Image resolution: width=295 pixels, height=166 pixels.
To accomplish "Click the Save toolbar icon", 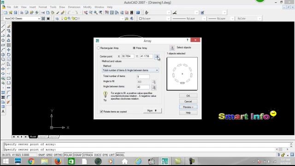I will (15, 12).
